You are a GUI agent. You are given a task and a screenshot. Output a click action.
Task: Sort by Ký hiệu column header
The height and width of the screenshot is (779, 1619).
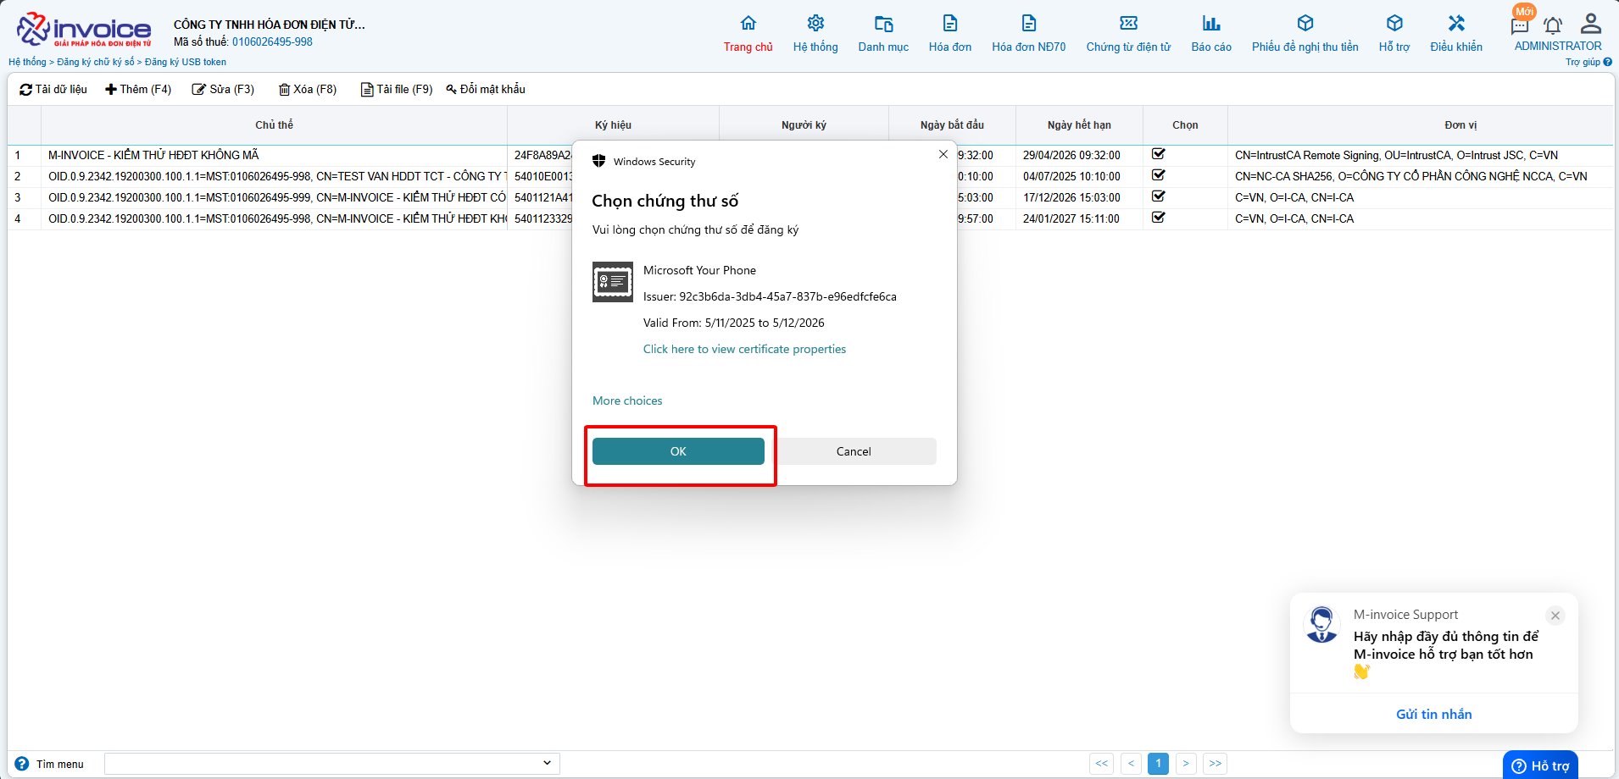pyautogui.click(x=613, y=124)
